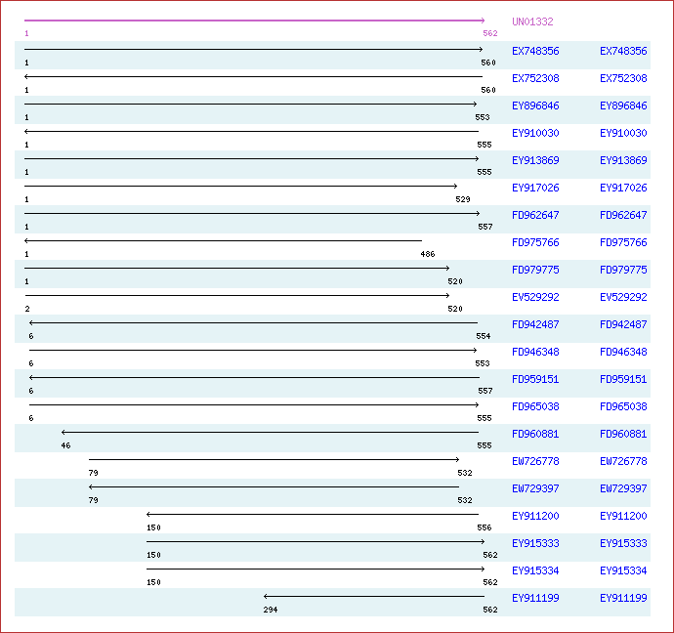Click the FD960881 alignment arrow starting at 46

tap(270, 432)
